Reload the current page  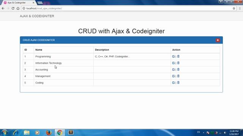tap(13, 8)
